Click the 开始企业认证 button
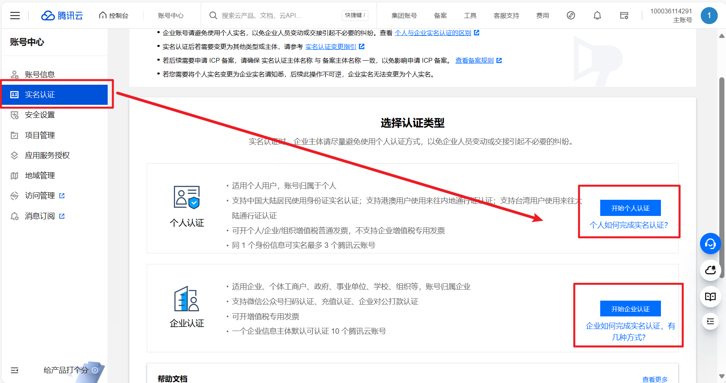726x383 pixels. tap(630, 309)
